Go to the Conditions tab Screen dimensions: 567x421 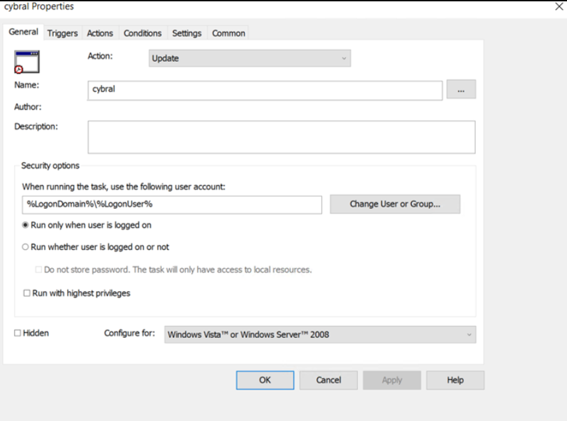[142, 33]
